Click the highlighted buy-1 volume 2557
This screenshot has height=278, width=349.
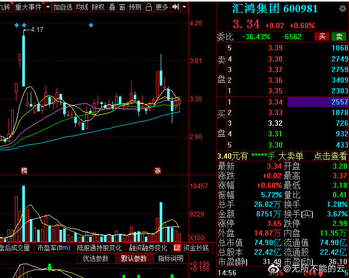[318, 102]
